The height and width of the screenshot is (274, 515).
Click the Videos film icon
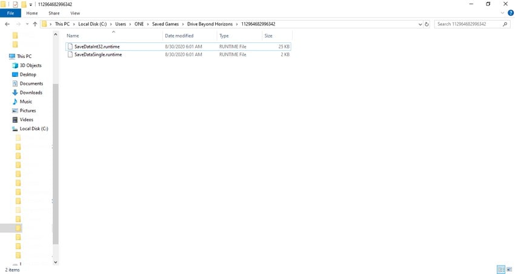coord(15,120)
